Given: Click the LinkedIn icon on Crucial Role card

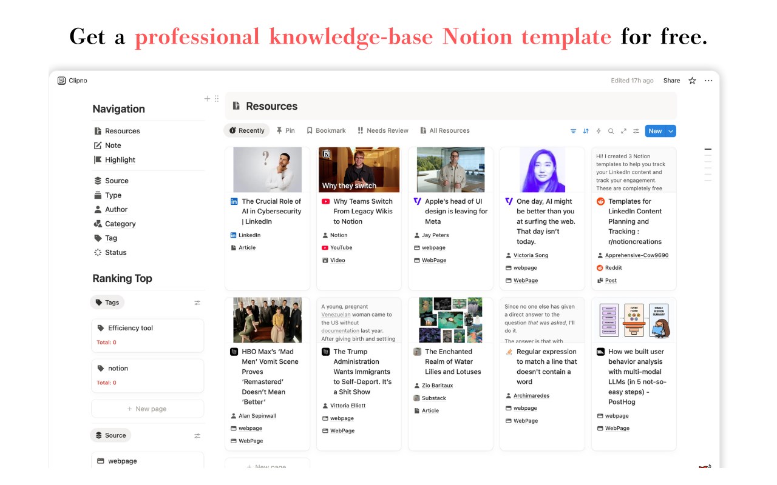Looking at the screenshot, I should point(234,201).
